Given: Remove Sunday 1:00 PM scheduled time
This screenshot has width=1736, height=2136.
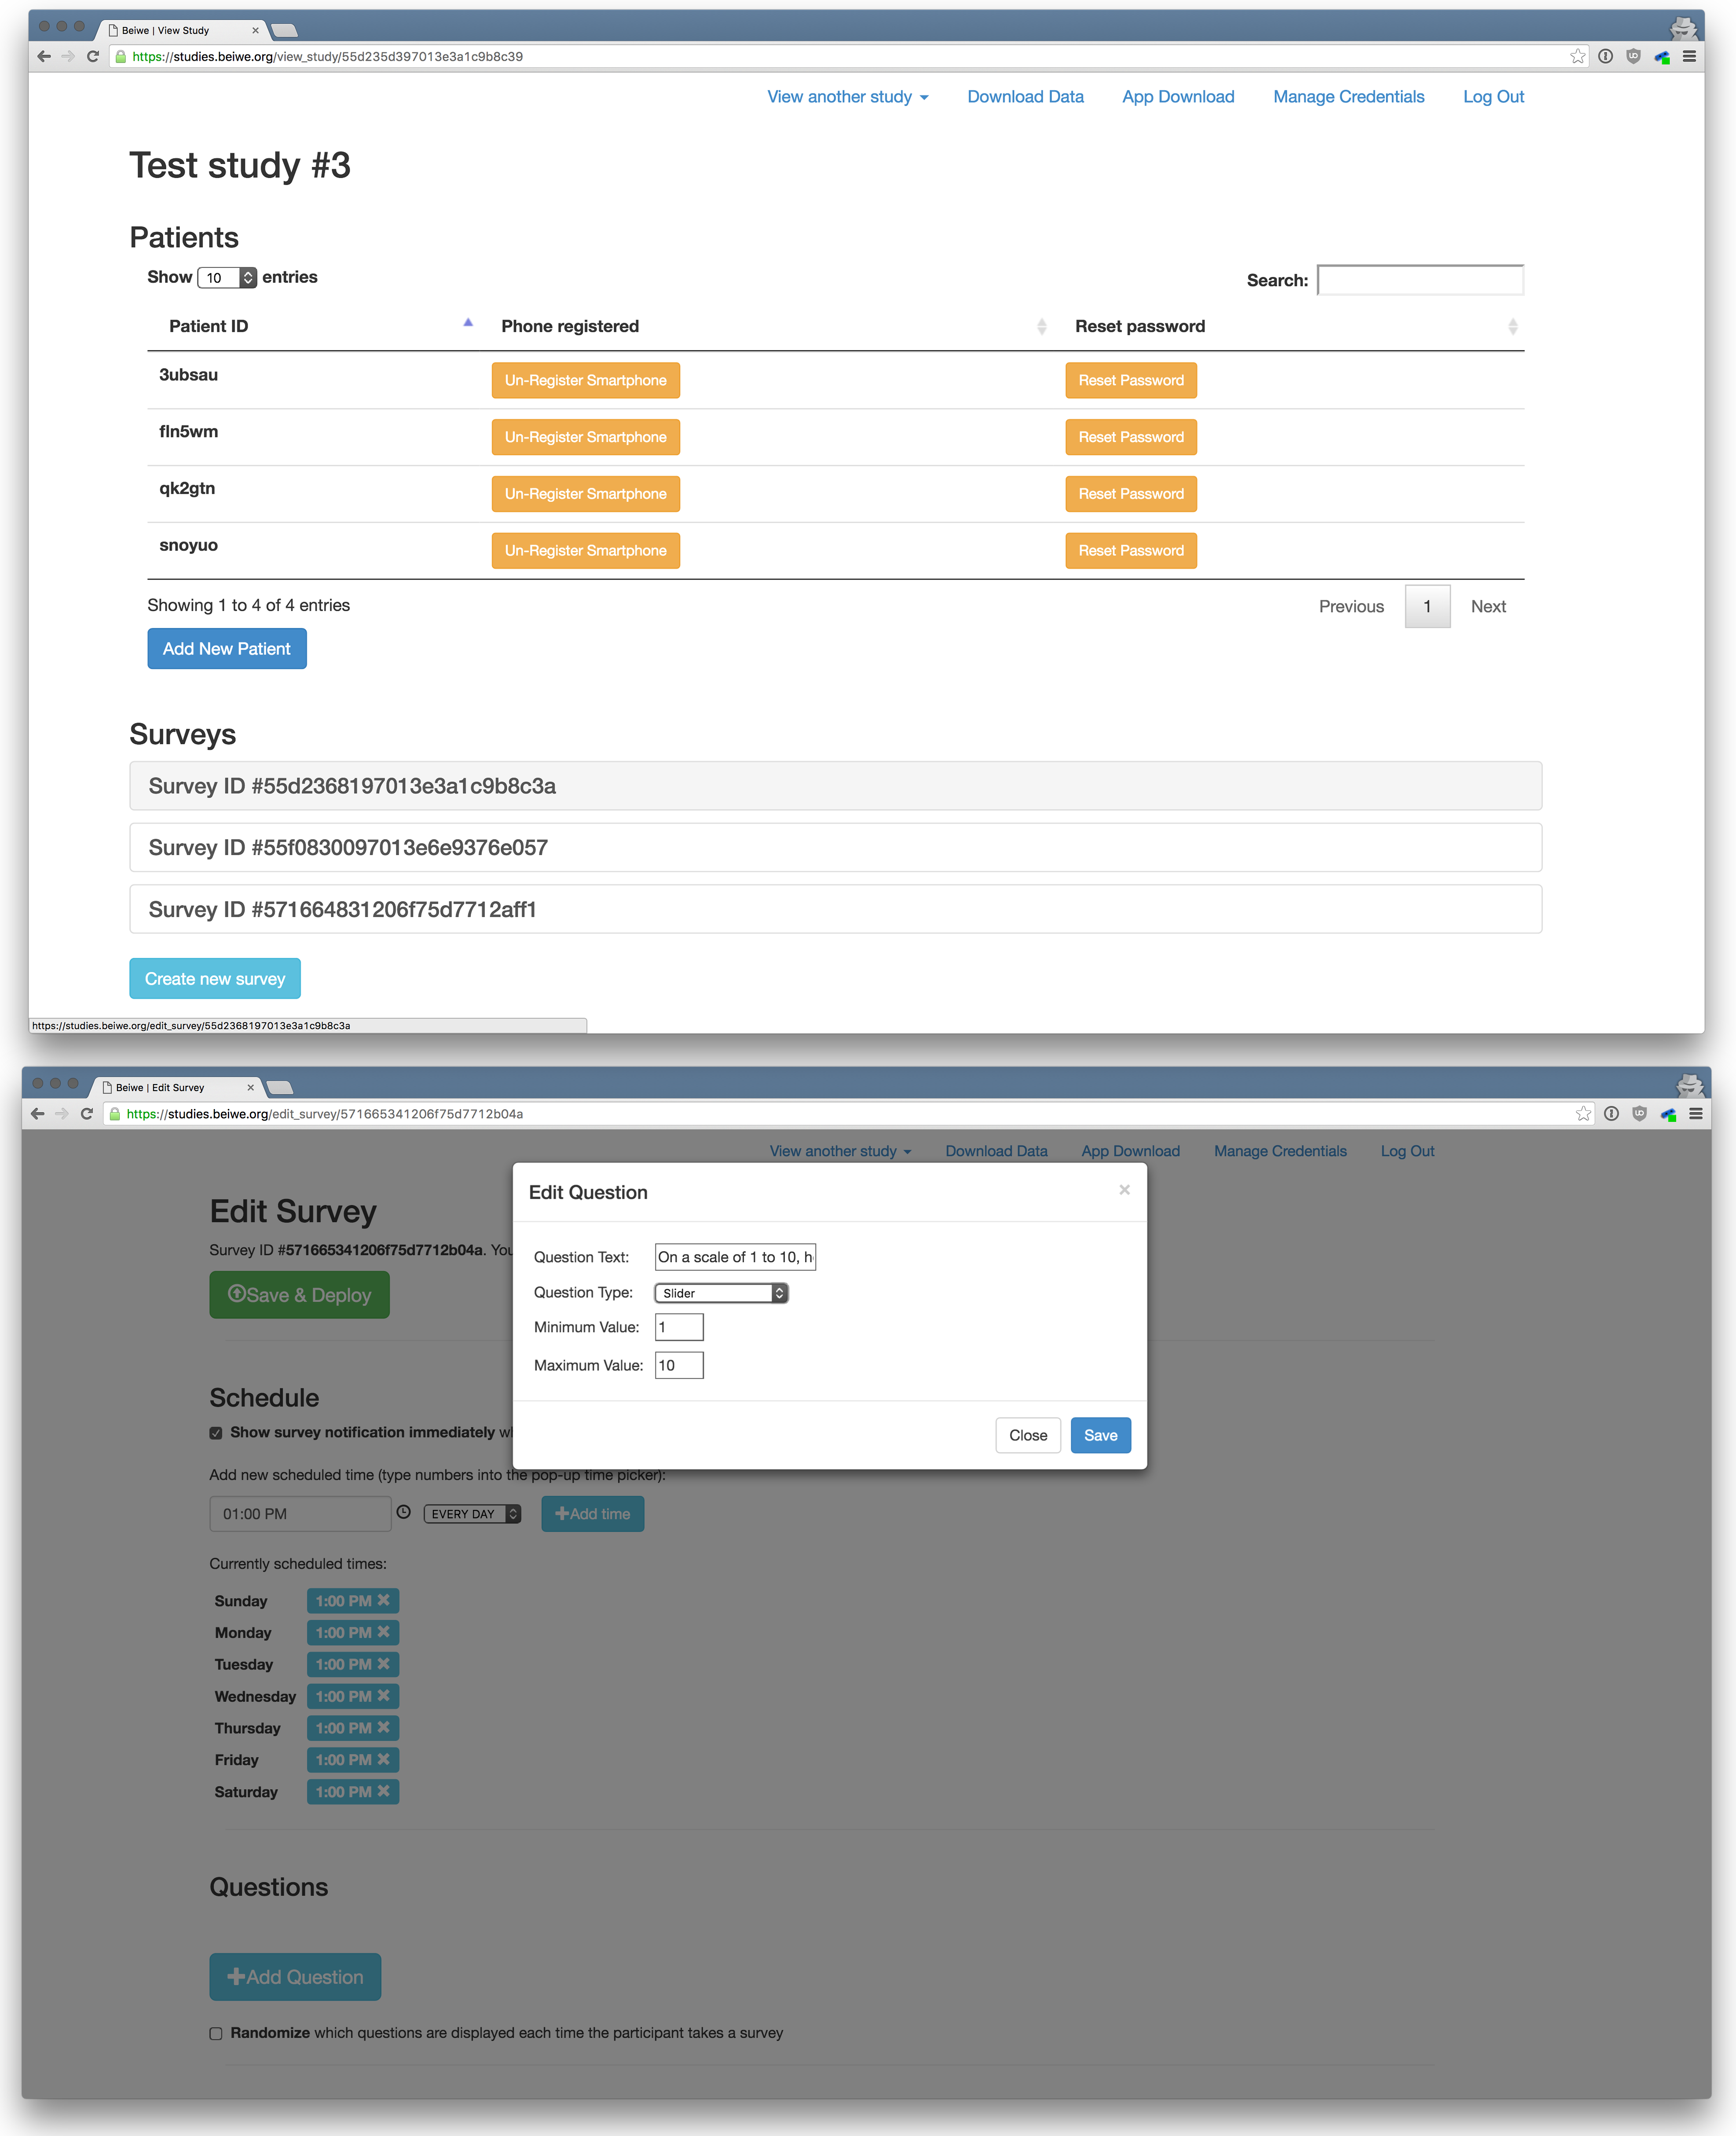Looking at the screenshot, I should coord(384,1601).
